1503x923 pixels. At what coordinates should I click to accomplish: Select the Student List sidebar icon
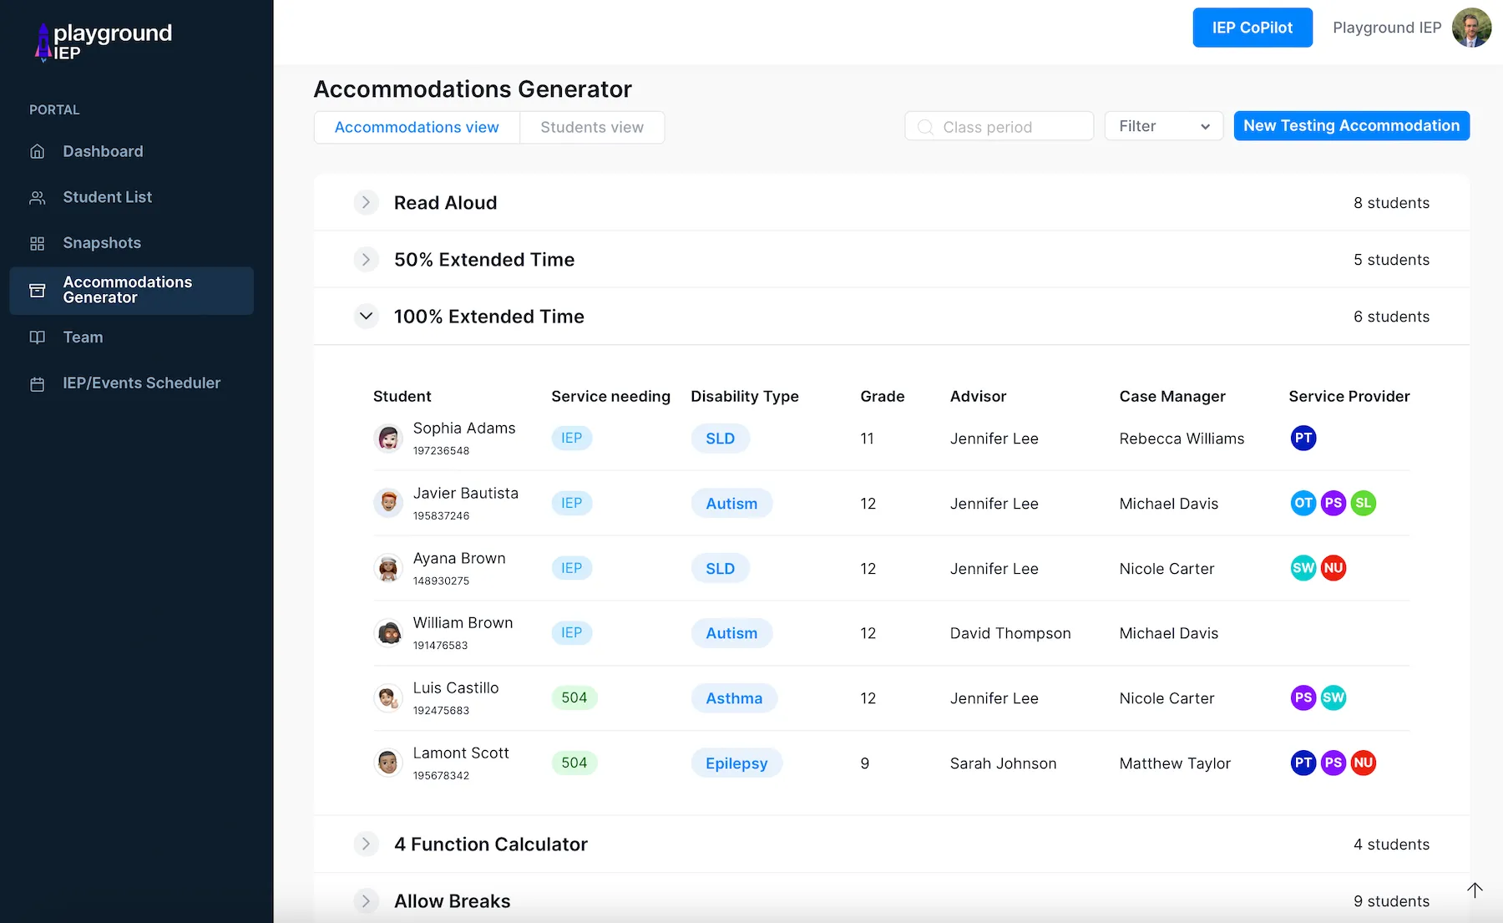point(37,197)
